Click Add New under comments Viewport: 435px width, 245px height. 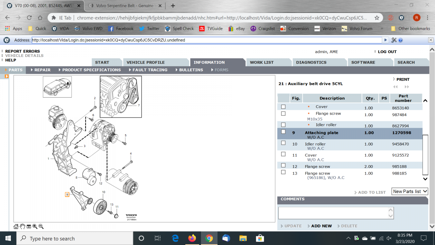pos(321,226)
